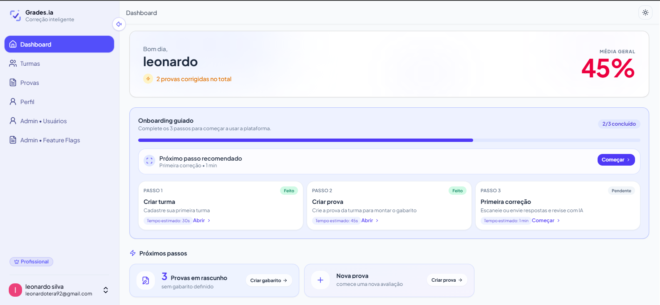660x305 pixels.
Task: Click the Criar turma step title
Action: click(x=159, y=202)
